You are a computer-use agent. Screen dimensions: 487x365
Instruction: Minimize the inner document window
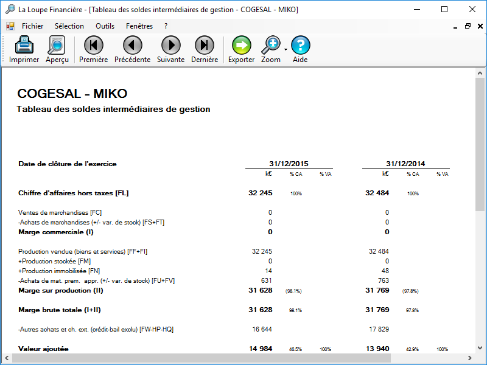tap(455, 27)
